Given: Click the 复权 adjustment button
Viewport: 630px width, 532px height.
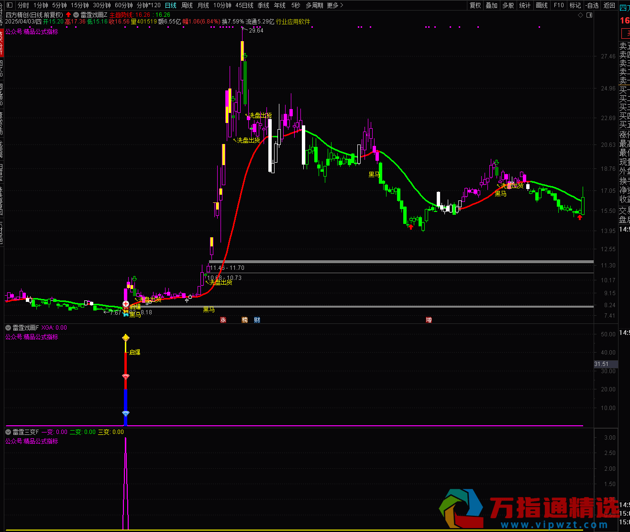Looking at the screenshot, I should (475, 5).
